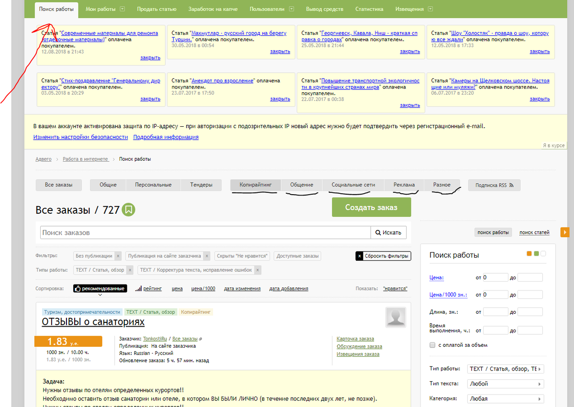Click the Длина, зн. maximum 'до' field

pyautogui.click(x=530, y=312)
